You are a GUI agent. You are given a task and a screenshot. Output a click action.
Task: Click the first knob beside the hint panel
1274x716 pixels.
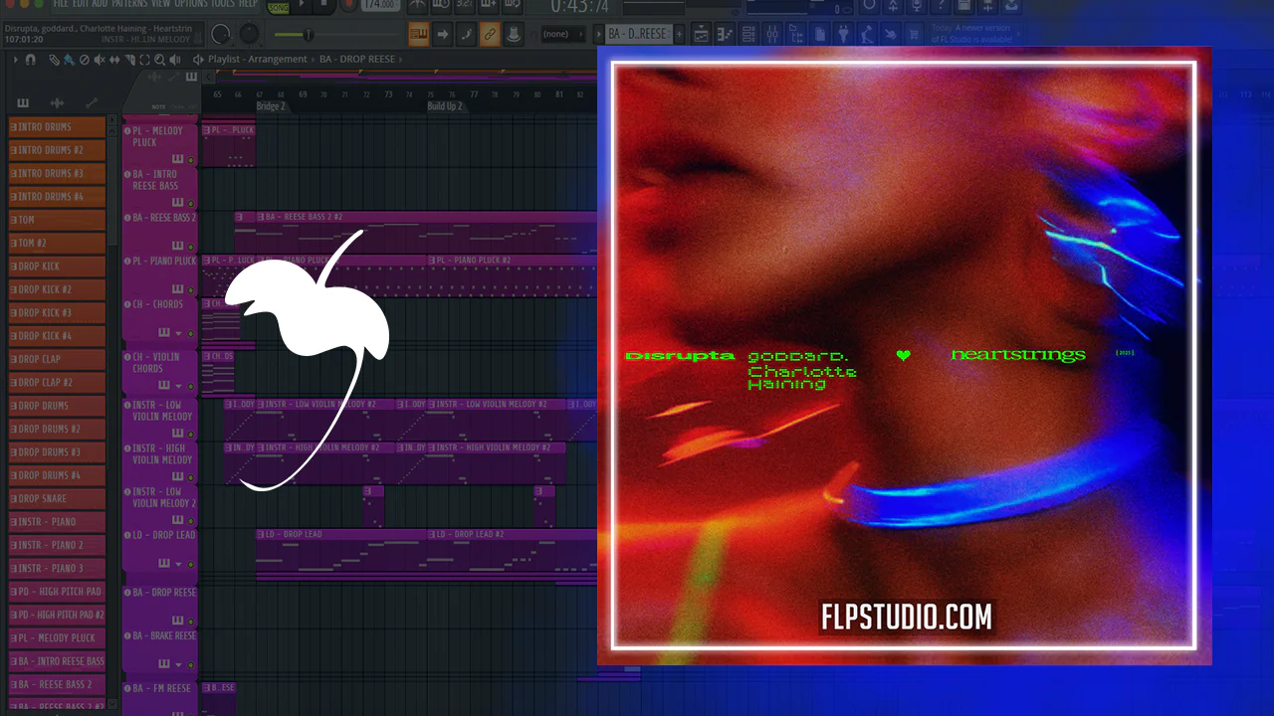pyautogui.click(x=220, y=35)
